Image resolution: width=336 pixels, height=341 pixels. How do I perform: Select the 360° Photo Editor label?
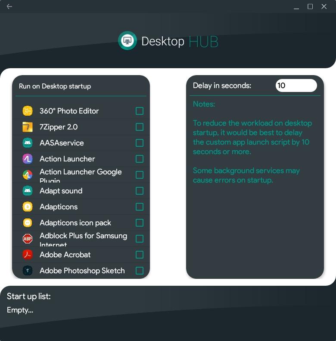coord(69,111)
